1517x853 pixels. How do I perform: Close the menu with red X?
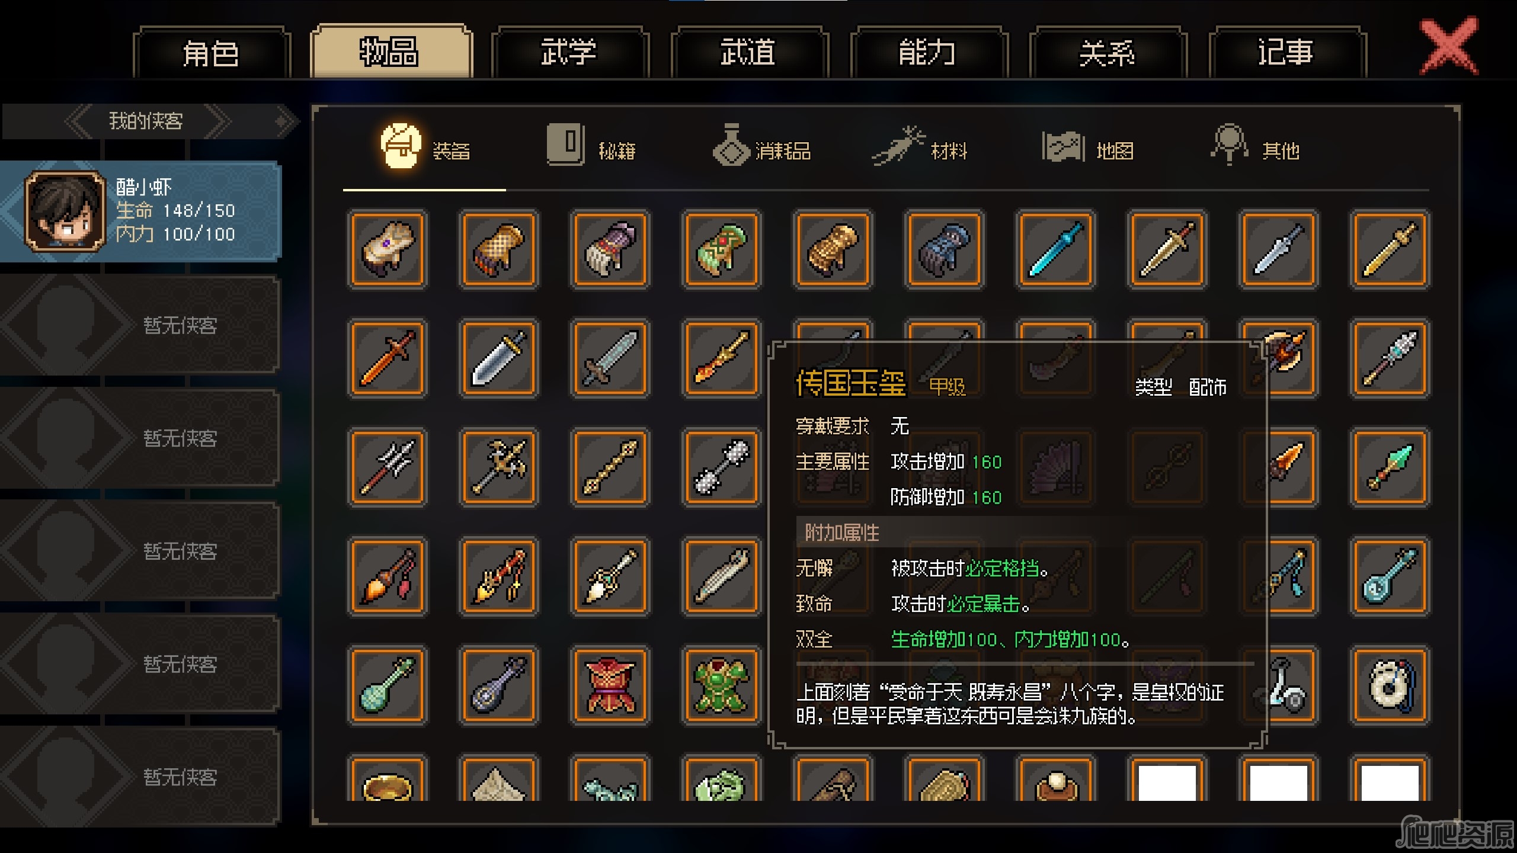pyautogui.click(x=1449, y=46)
